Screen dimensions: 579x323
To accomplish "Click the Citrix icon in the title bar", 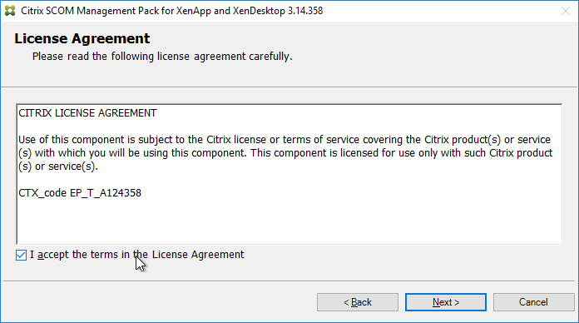I will (x=10, y=11).
